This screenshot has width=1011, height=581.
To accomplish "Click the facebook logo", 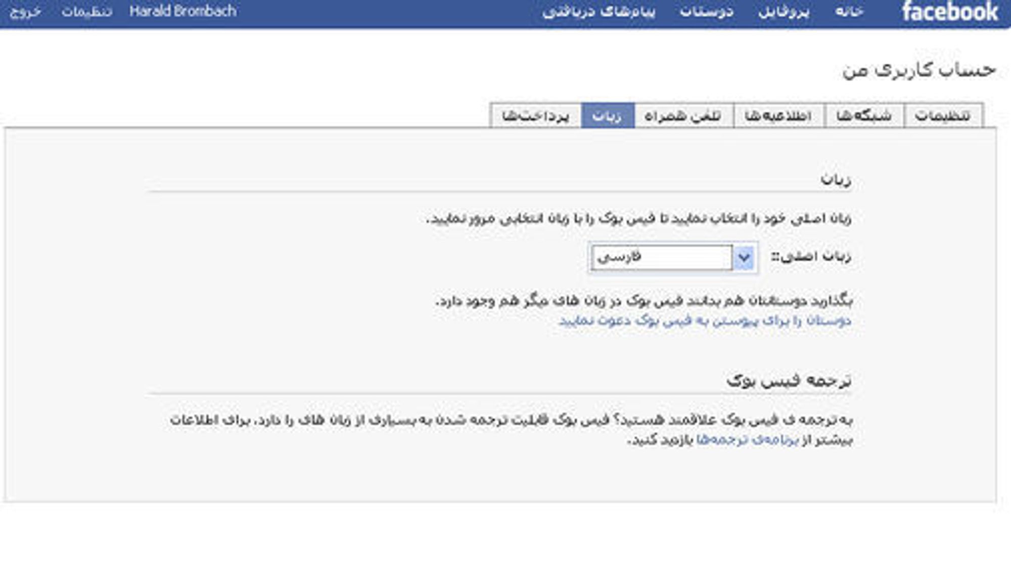I will (x=950, y=12).
